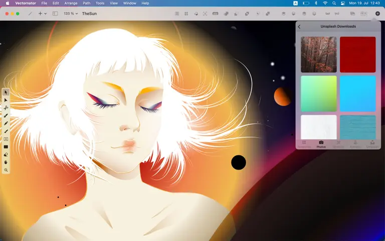Image resolution: width=385 pixels, height=241 pixels.
Task: Open the 133 % zoom dropdown
Action: coord(71,14)
